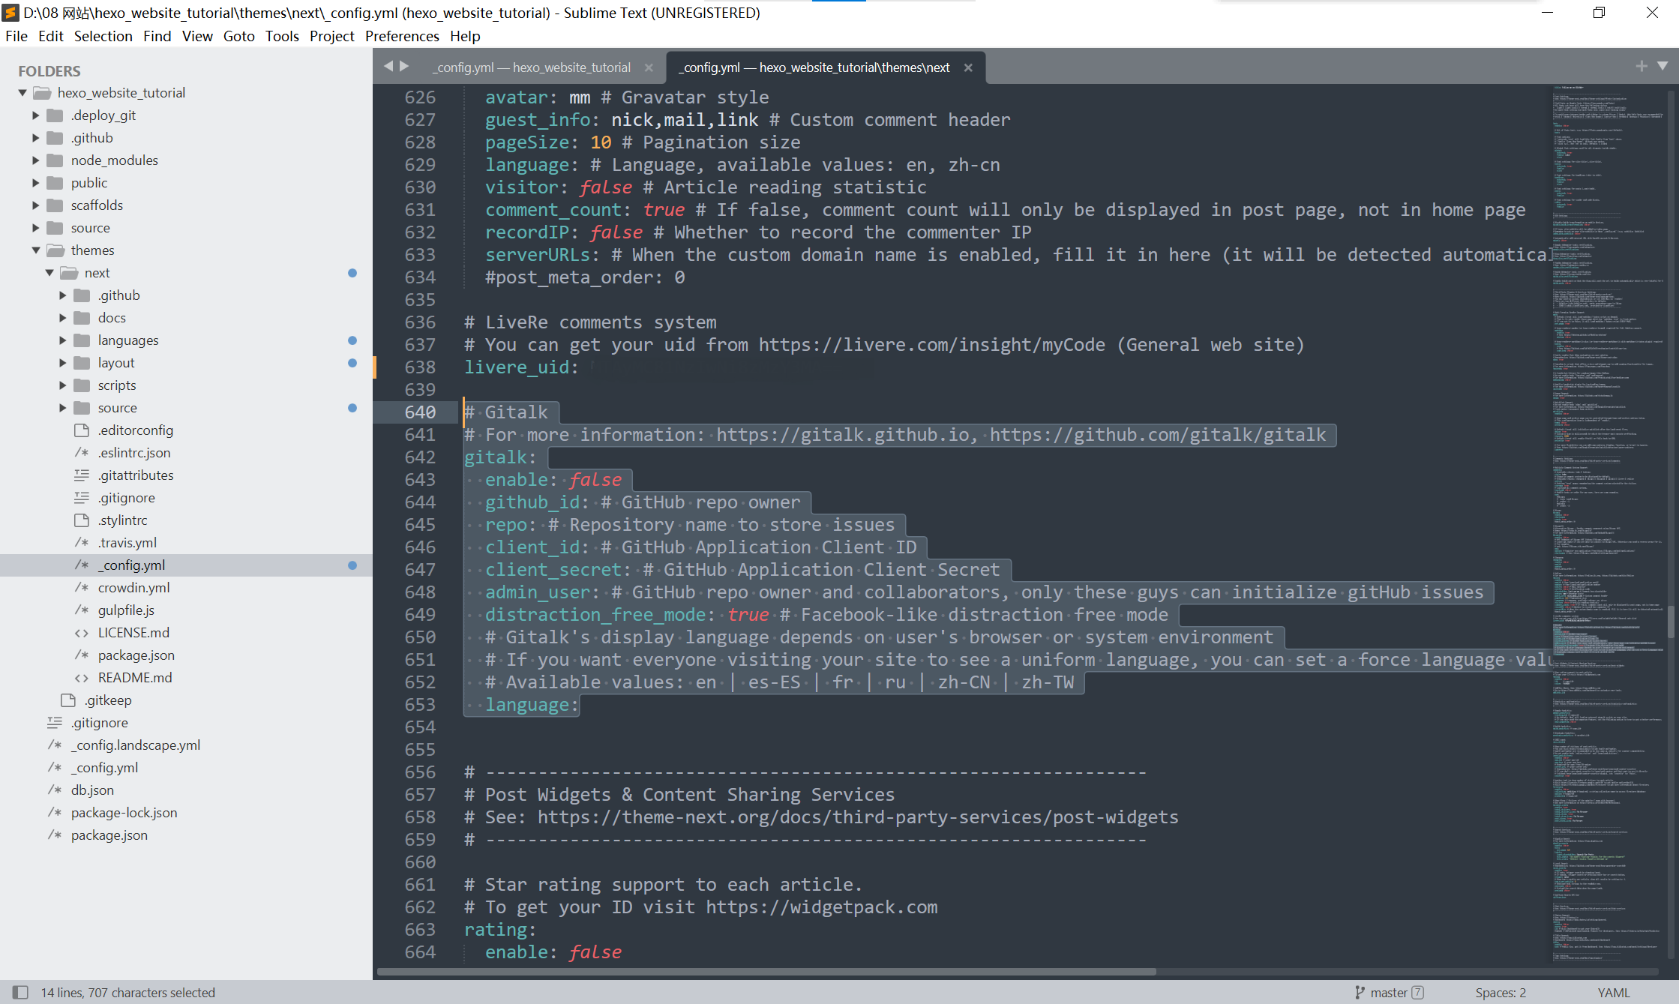The width and height of the screenshot is (1679, 1004).
Task: Open the tab list dropdown arrow
Action: 1663,67
